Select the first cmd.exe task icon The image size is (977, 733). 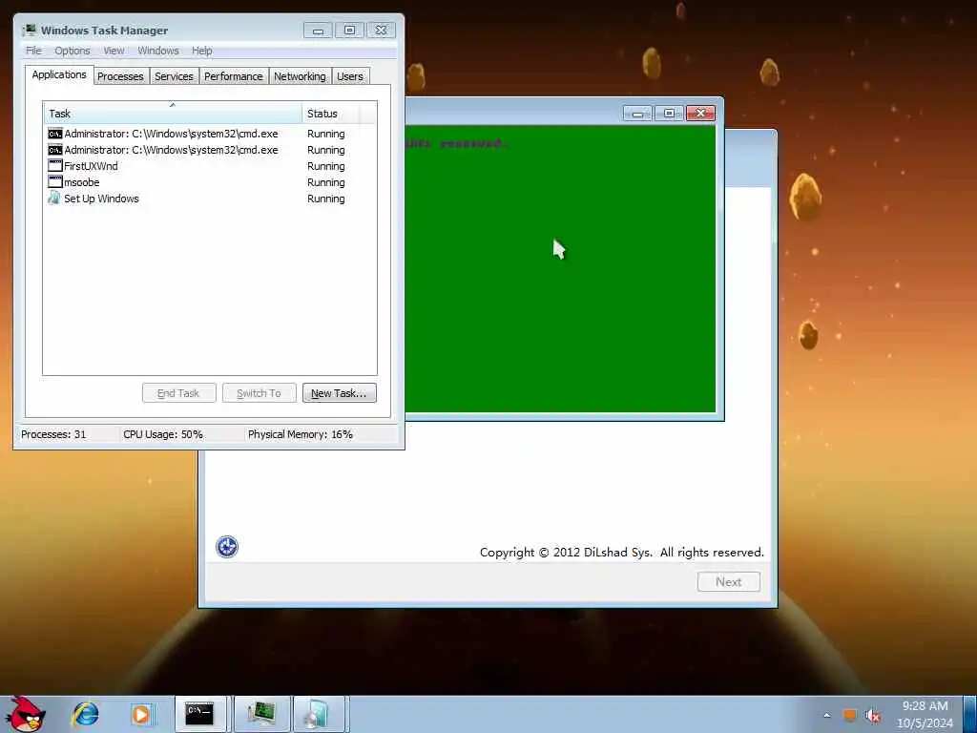[x=54, y=134]
